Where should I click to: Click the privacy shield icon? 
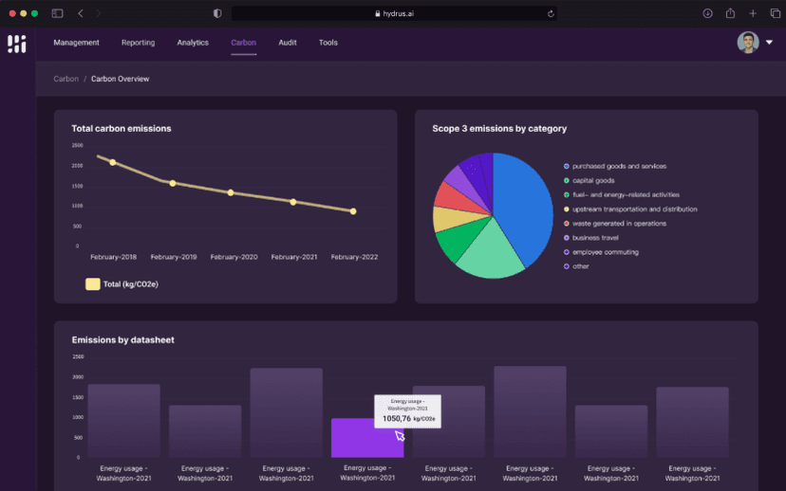217,13
